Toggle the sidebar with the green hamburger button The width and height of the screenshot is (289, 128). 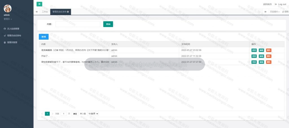click(39, 4)
